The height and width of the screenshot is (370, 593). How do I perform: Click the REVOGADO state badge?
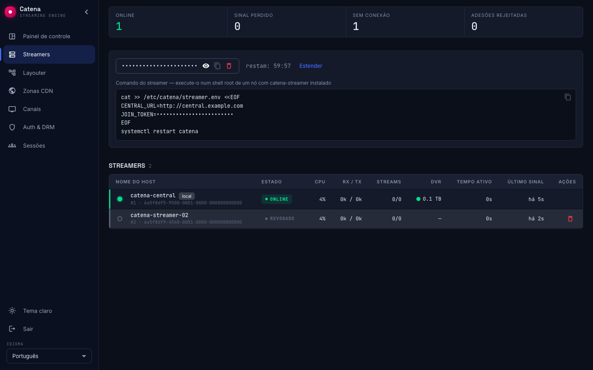pos(280,219)
